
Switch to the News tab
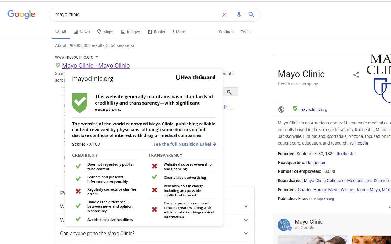pyautogui.click(x=81, y=32)
